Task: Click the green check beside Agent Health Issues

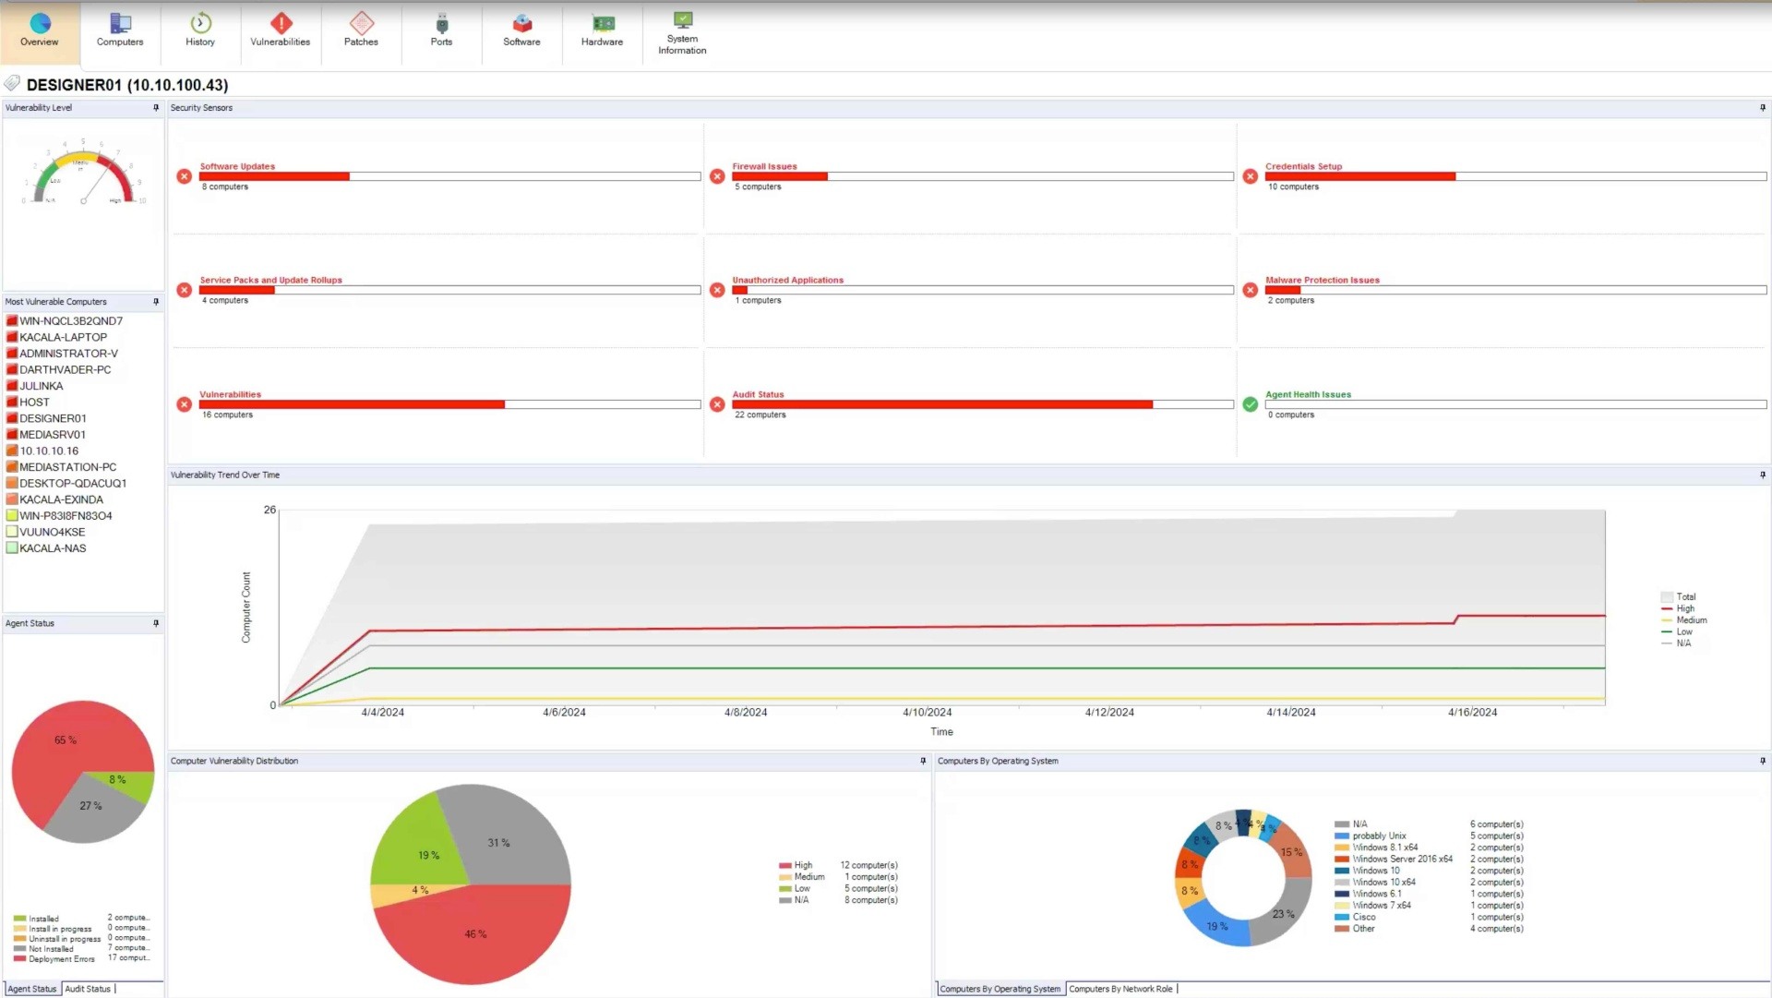Action: [x=1250, y=403]
